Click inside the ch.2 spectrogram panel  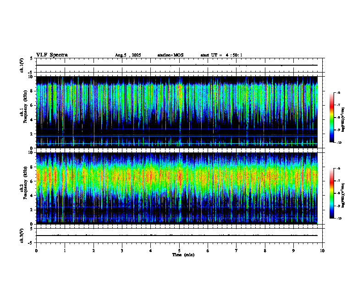coord(177,188)
